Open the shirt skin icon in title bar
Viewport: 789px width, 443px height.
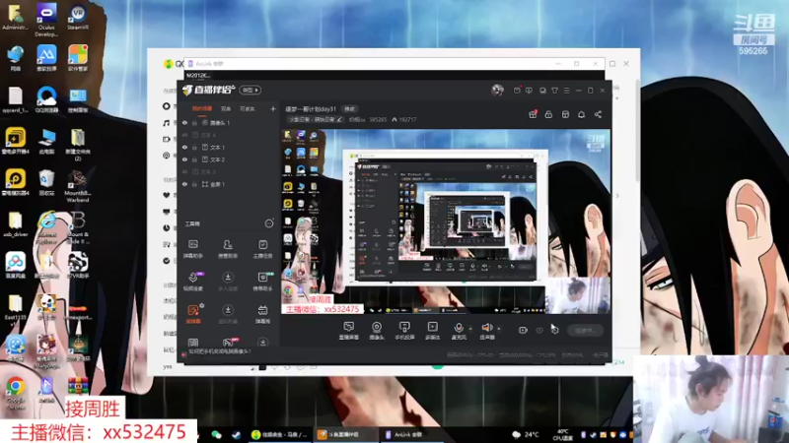[x=554, y=91]
